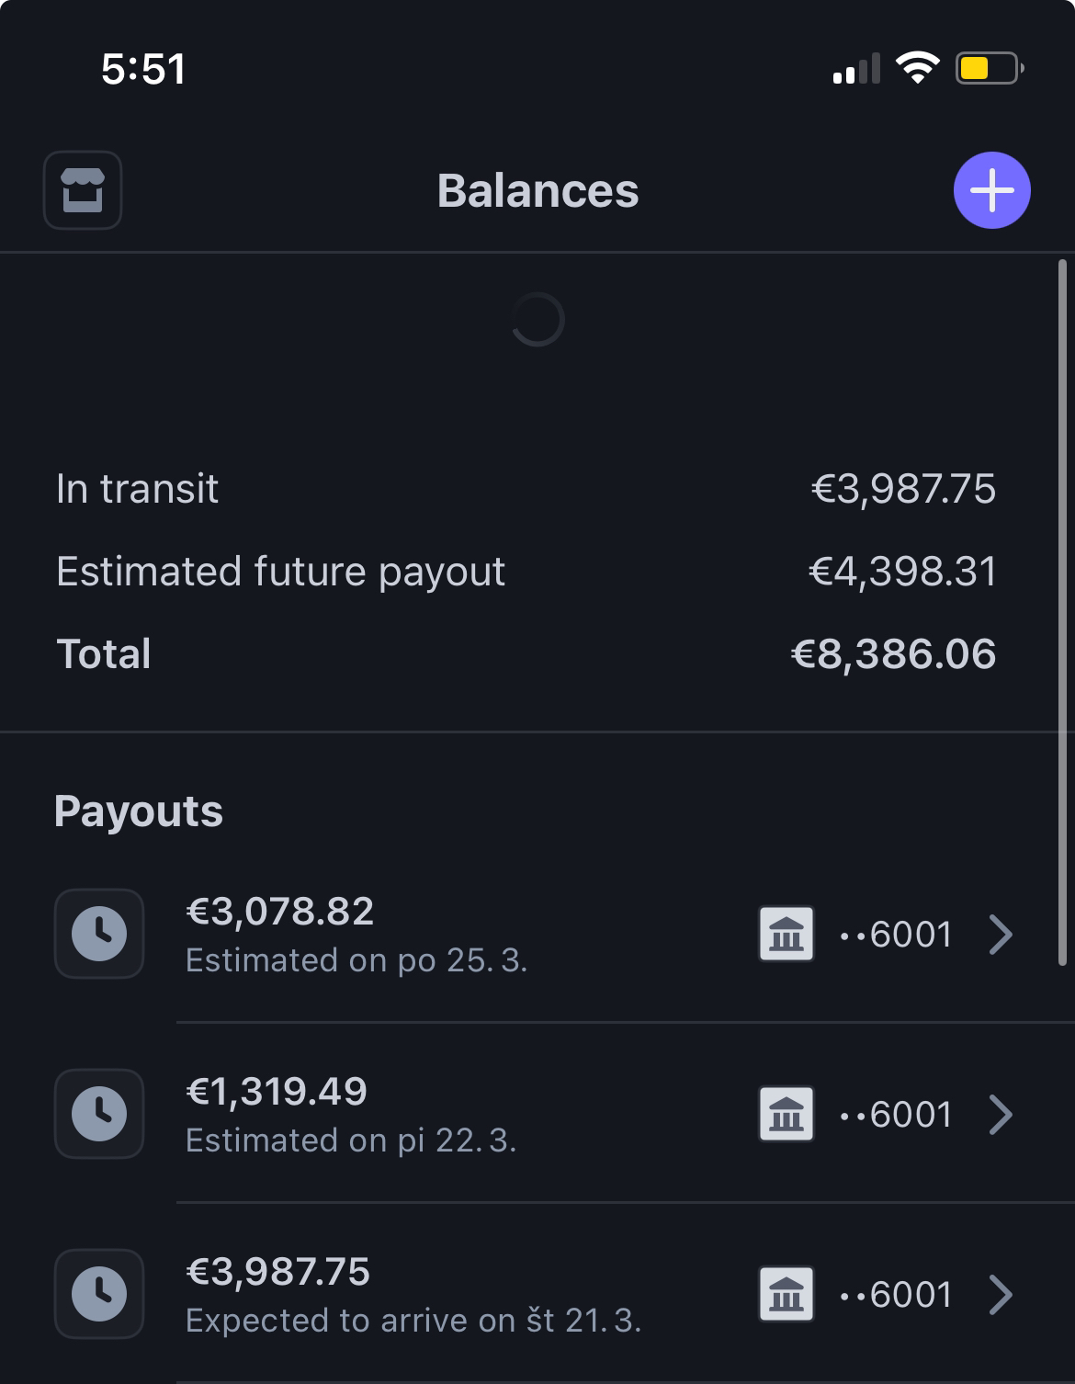Select the Estimated future payout row
This screenshot has height=1384, width=1075.
click(526, 572)
